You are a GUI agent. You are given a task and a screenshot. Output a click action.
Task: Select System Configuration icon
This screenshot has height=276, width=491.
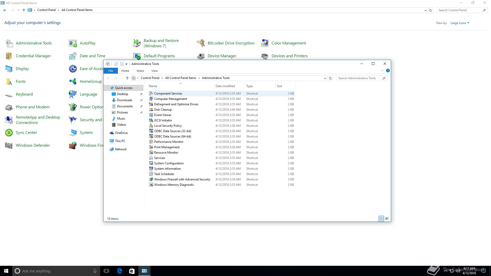[151, 163]
